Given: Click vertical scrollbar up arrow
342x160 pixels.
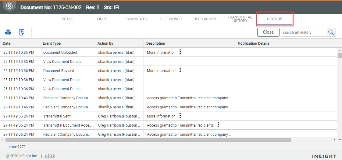Looking at the screenshot, I should pos(340,50).
